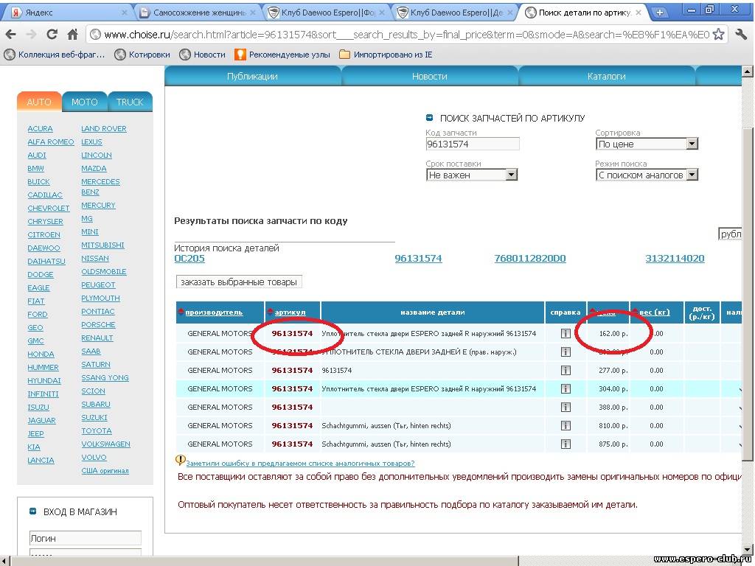The width and height of the screenshot is (755, 566).
Task: Switch to the Самосожжение женщины tab
Action: pos(198,13)
